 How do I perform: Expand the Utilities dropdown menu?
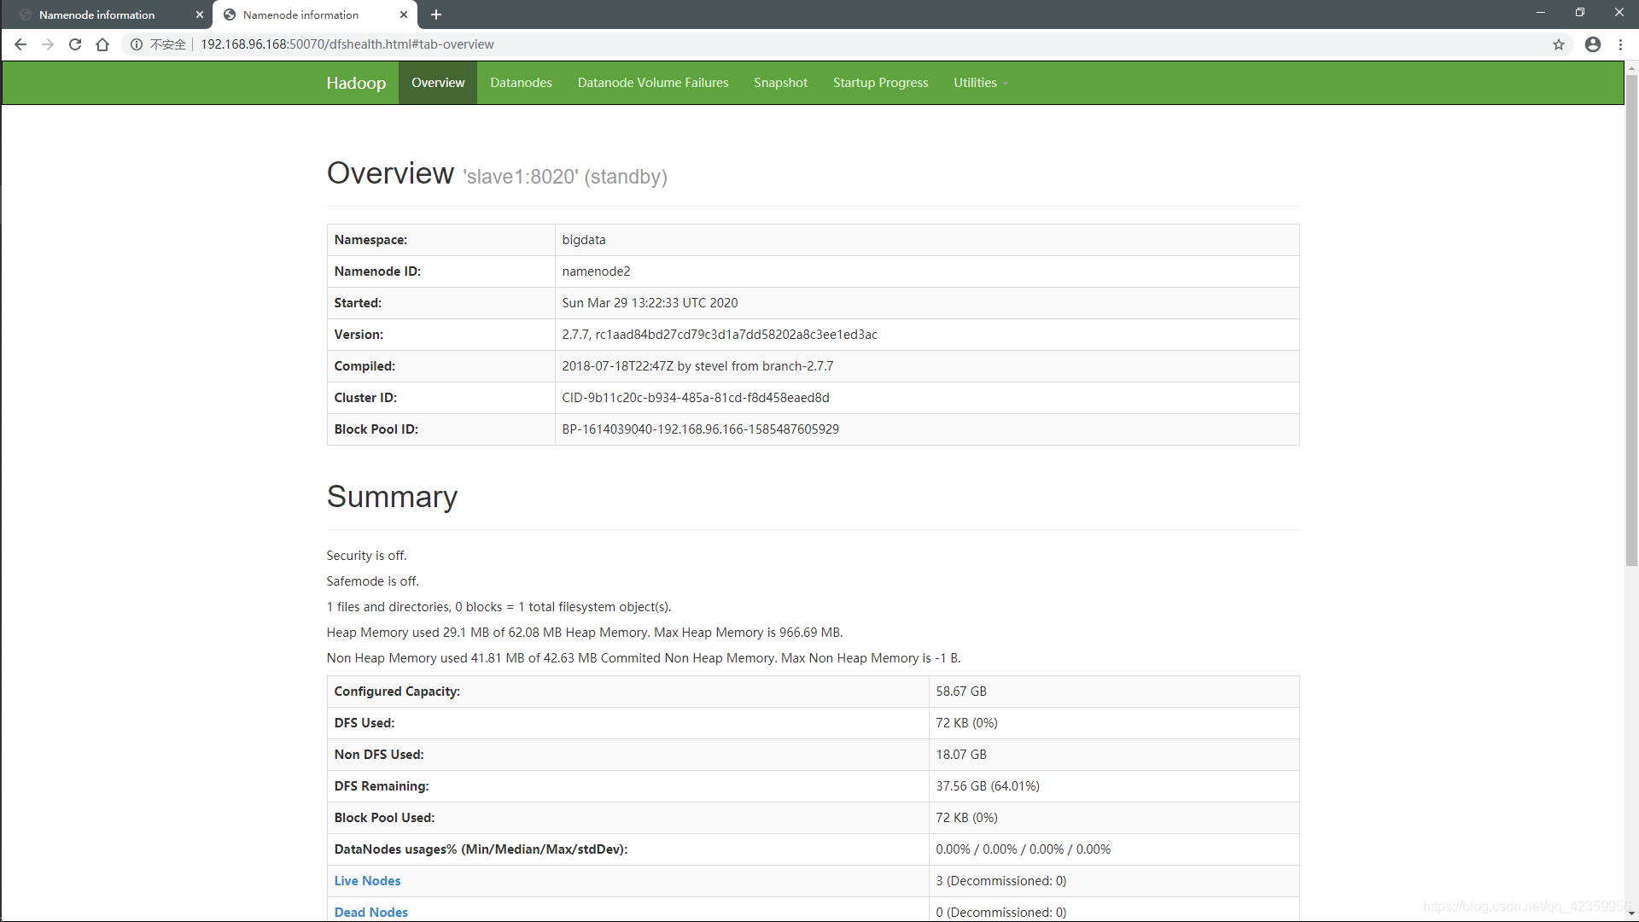point(981,83)
